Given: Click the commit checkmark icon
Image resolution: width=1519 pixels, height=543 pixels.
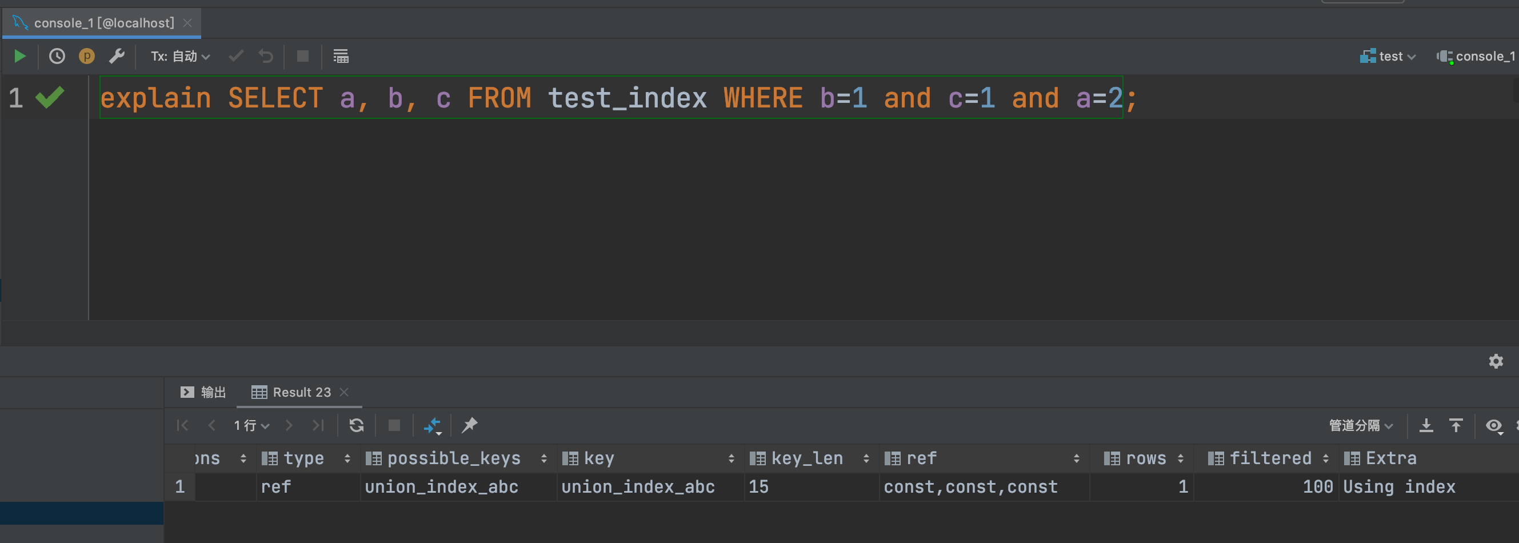Looking at the screenshot, I should pyautogui.click(x=236, y=56).
